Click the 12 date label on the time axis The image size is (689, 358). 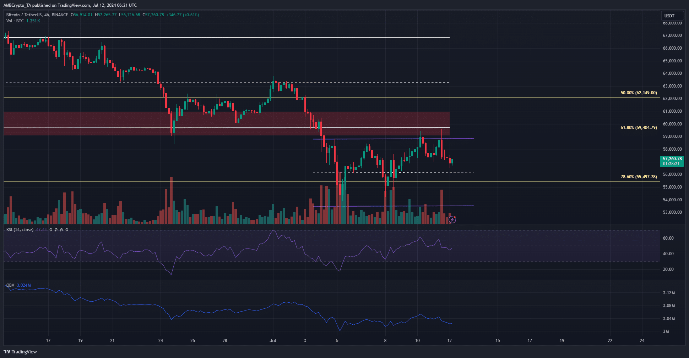450,341
